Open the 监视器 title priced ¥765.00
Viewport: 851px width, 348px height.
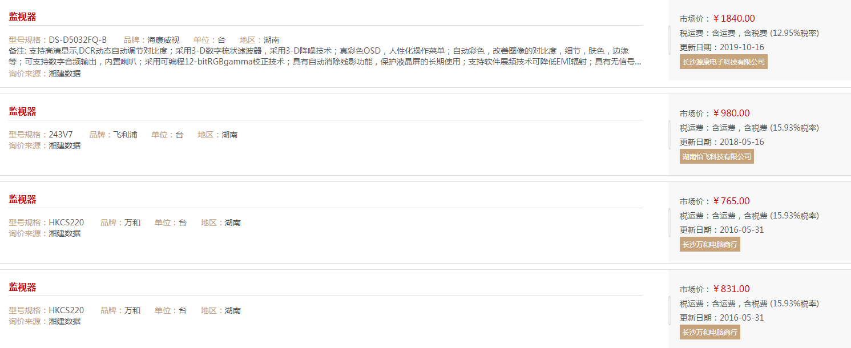pos(22,200)
